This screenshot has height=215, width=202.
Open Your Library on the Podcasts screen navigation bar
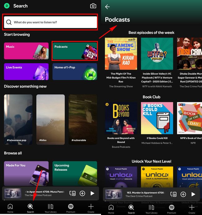151,208
